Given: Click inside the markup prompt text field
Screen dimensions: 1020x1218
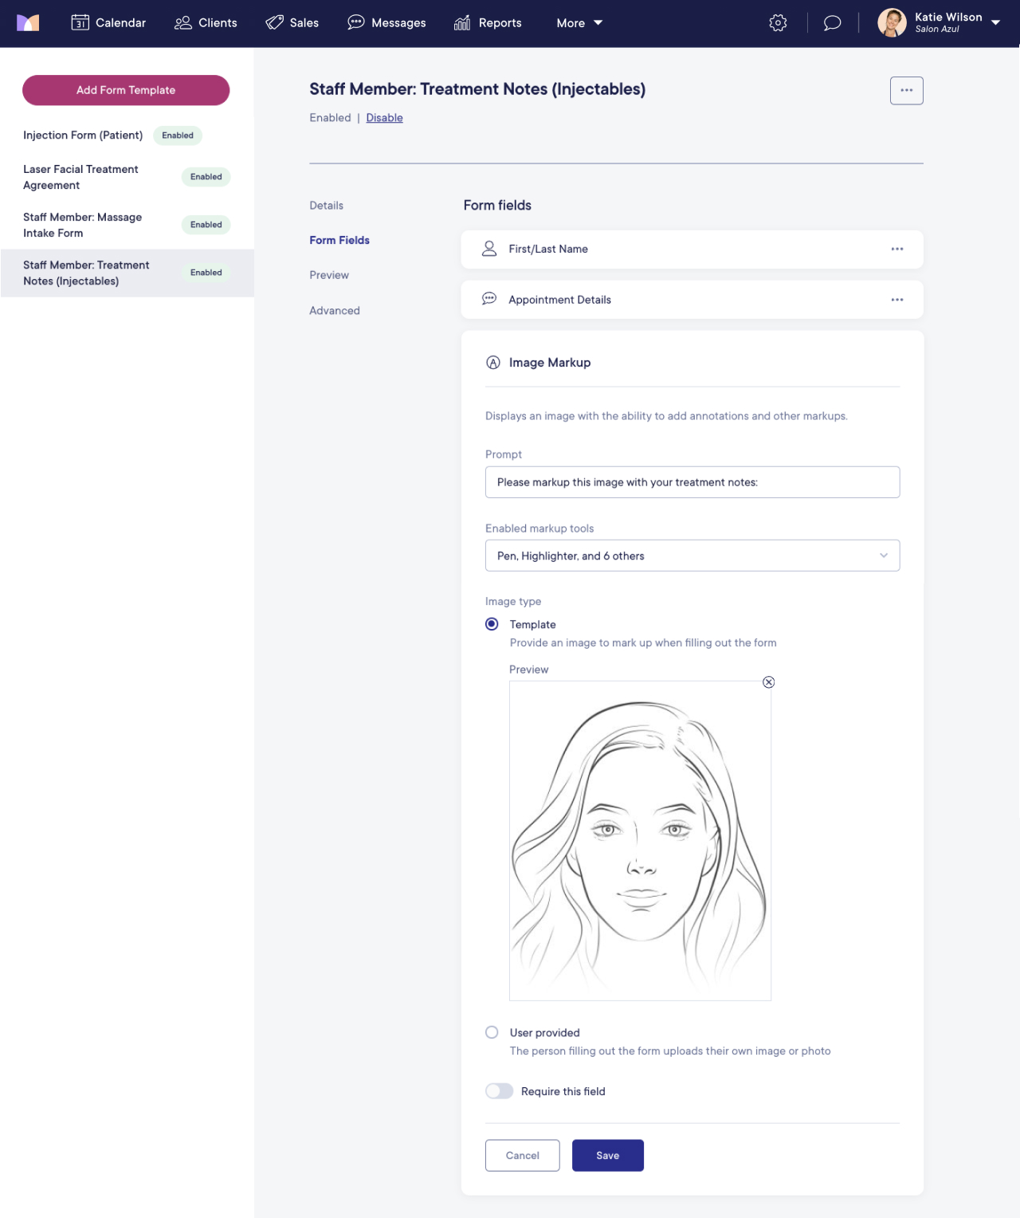Looking at the screenshot, I should coord(692,481).
